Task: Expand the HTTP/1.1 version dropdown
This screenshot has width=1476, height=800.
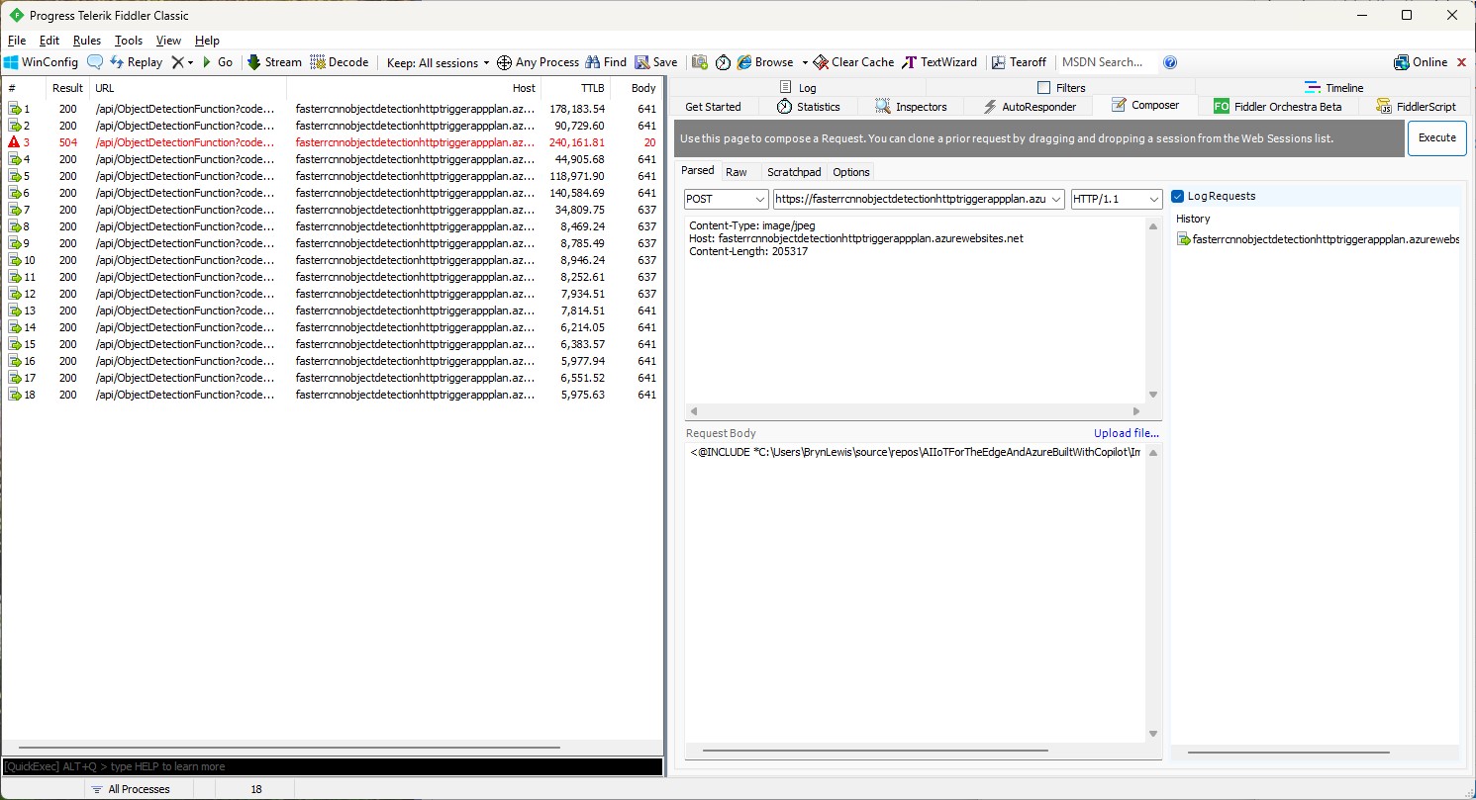Action: coord(1116,199)
